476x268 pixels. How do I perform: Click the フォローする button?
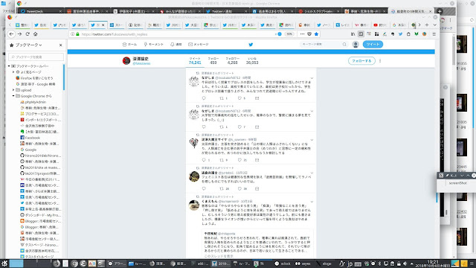click(x=361, y=61)
